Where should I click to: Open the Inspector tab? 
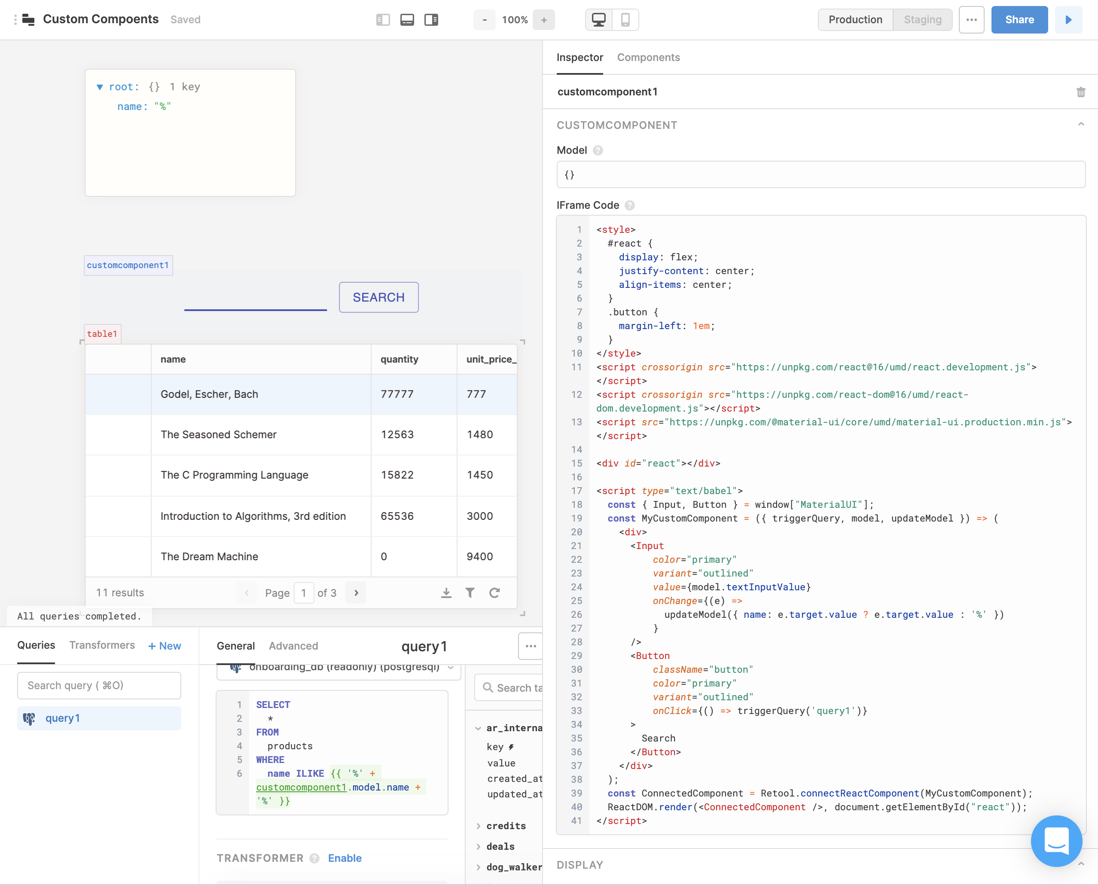point(579,58)
